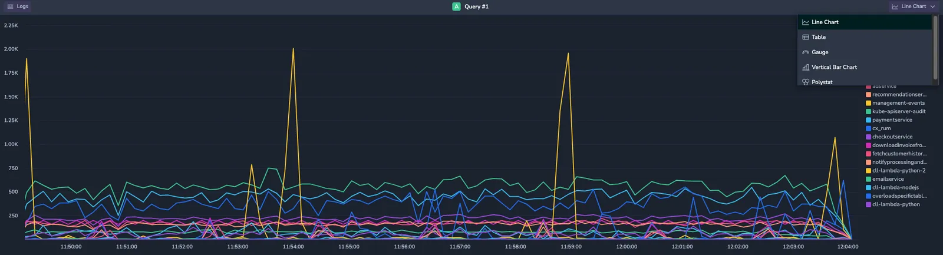Viewport: 943px width, 255px height.
Task: Click the Query #1 title
Action: pos(476,6)
